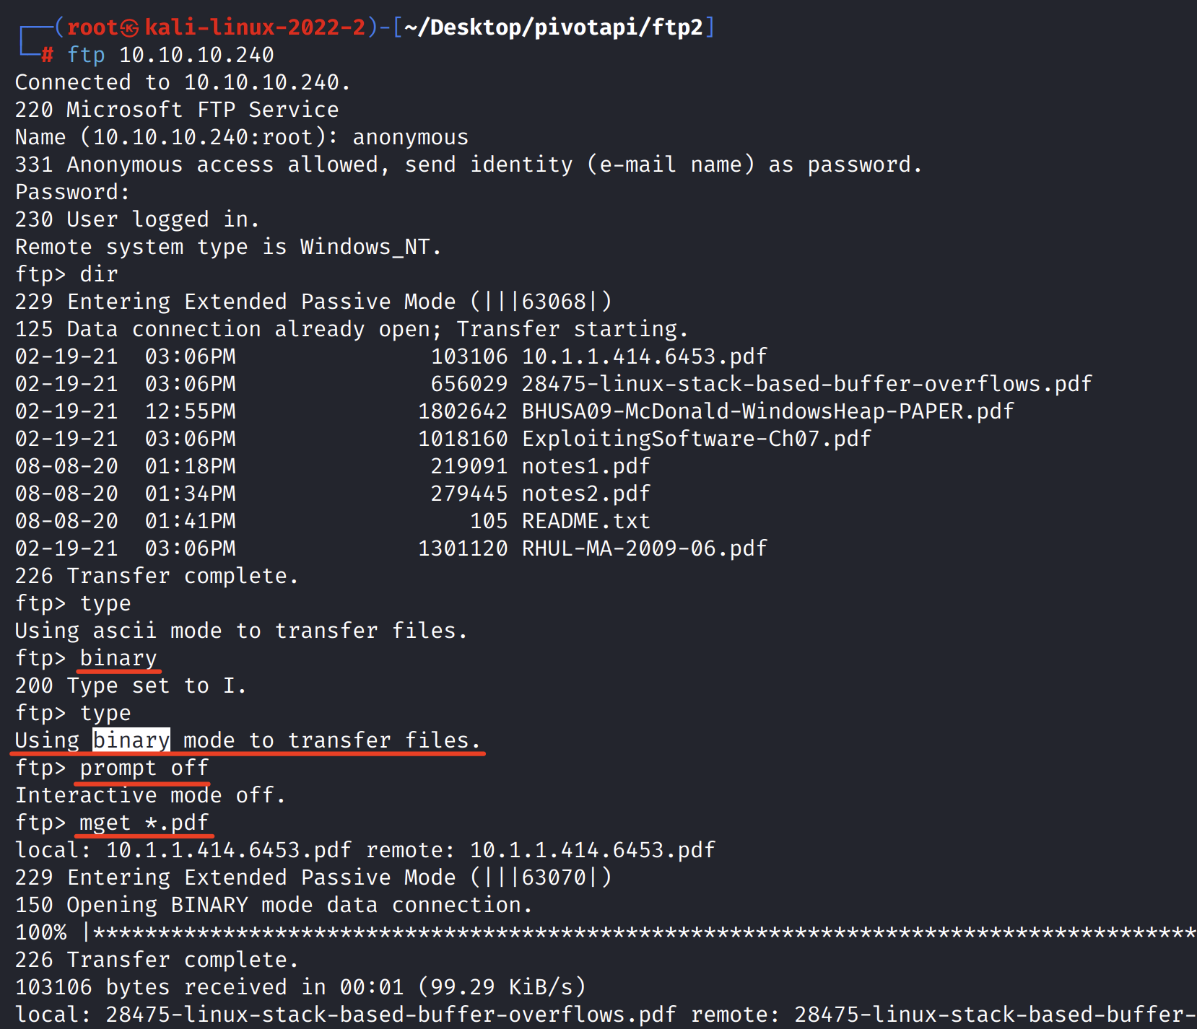Click the asterisk transfer progress bar

click(x=643, y=932)
